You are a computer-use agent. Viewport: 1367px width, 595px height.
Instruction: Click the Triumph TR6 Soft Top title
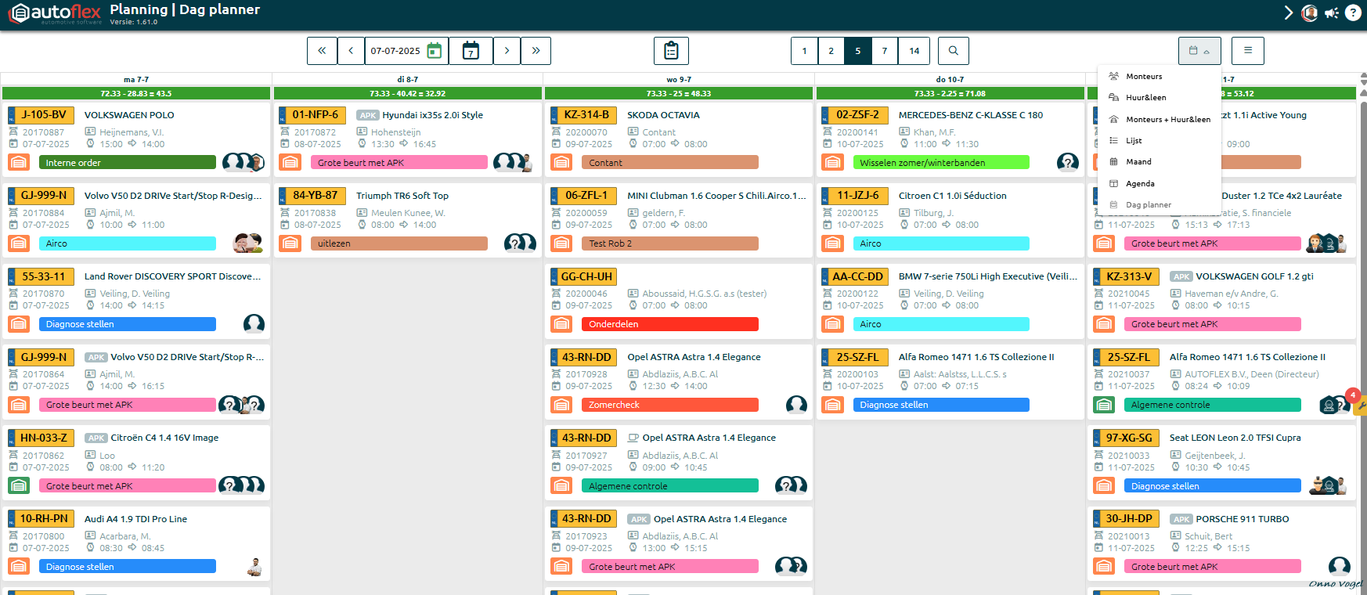point(402,196)
